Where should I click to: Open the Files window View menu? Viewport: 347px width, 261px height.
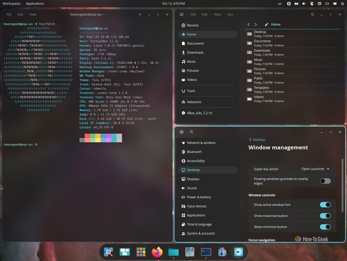click(x=217, y=15)
